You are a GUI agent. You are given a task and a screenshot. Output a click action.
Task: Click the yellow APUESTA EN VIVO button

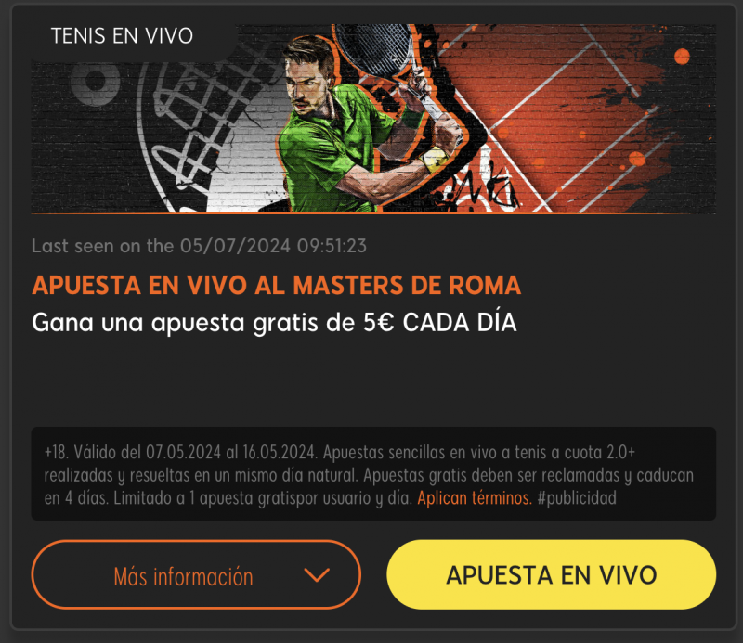point(551,574)
